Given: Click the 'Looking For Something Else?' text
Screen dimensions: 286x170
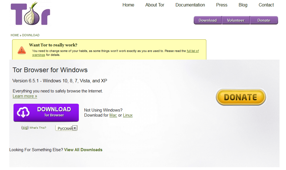Looking at the screenshot, I should [x=36, y=150].
